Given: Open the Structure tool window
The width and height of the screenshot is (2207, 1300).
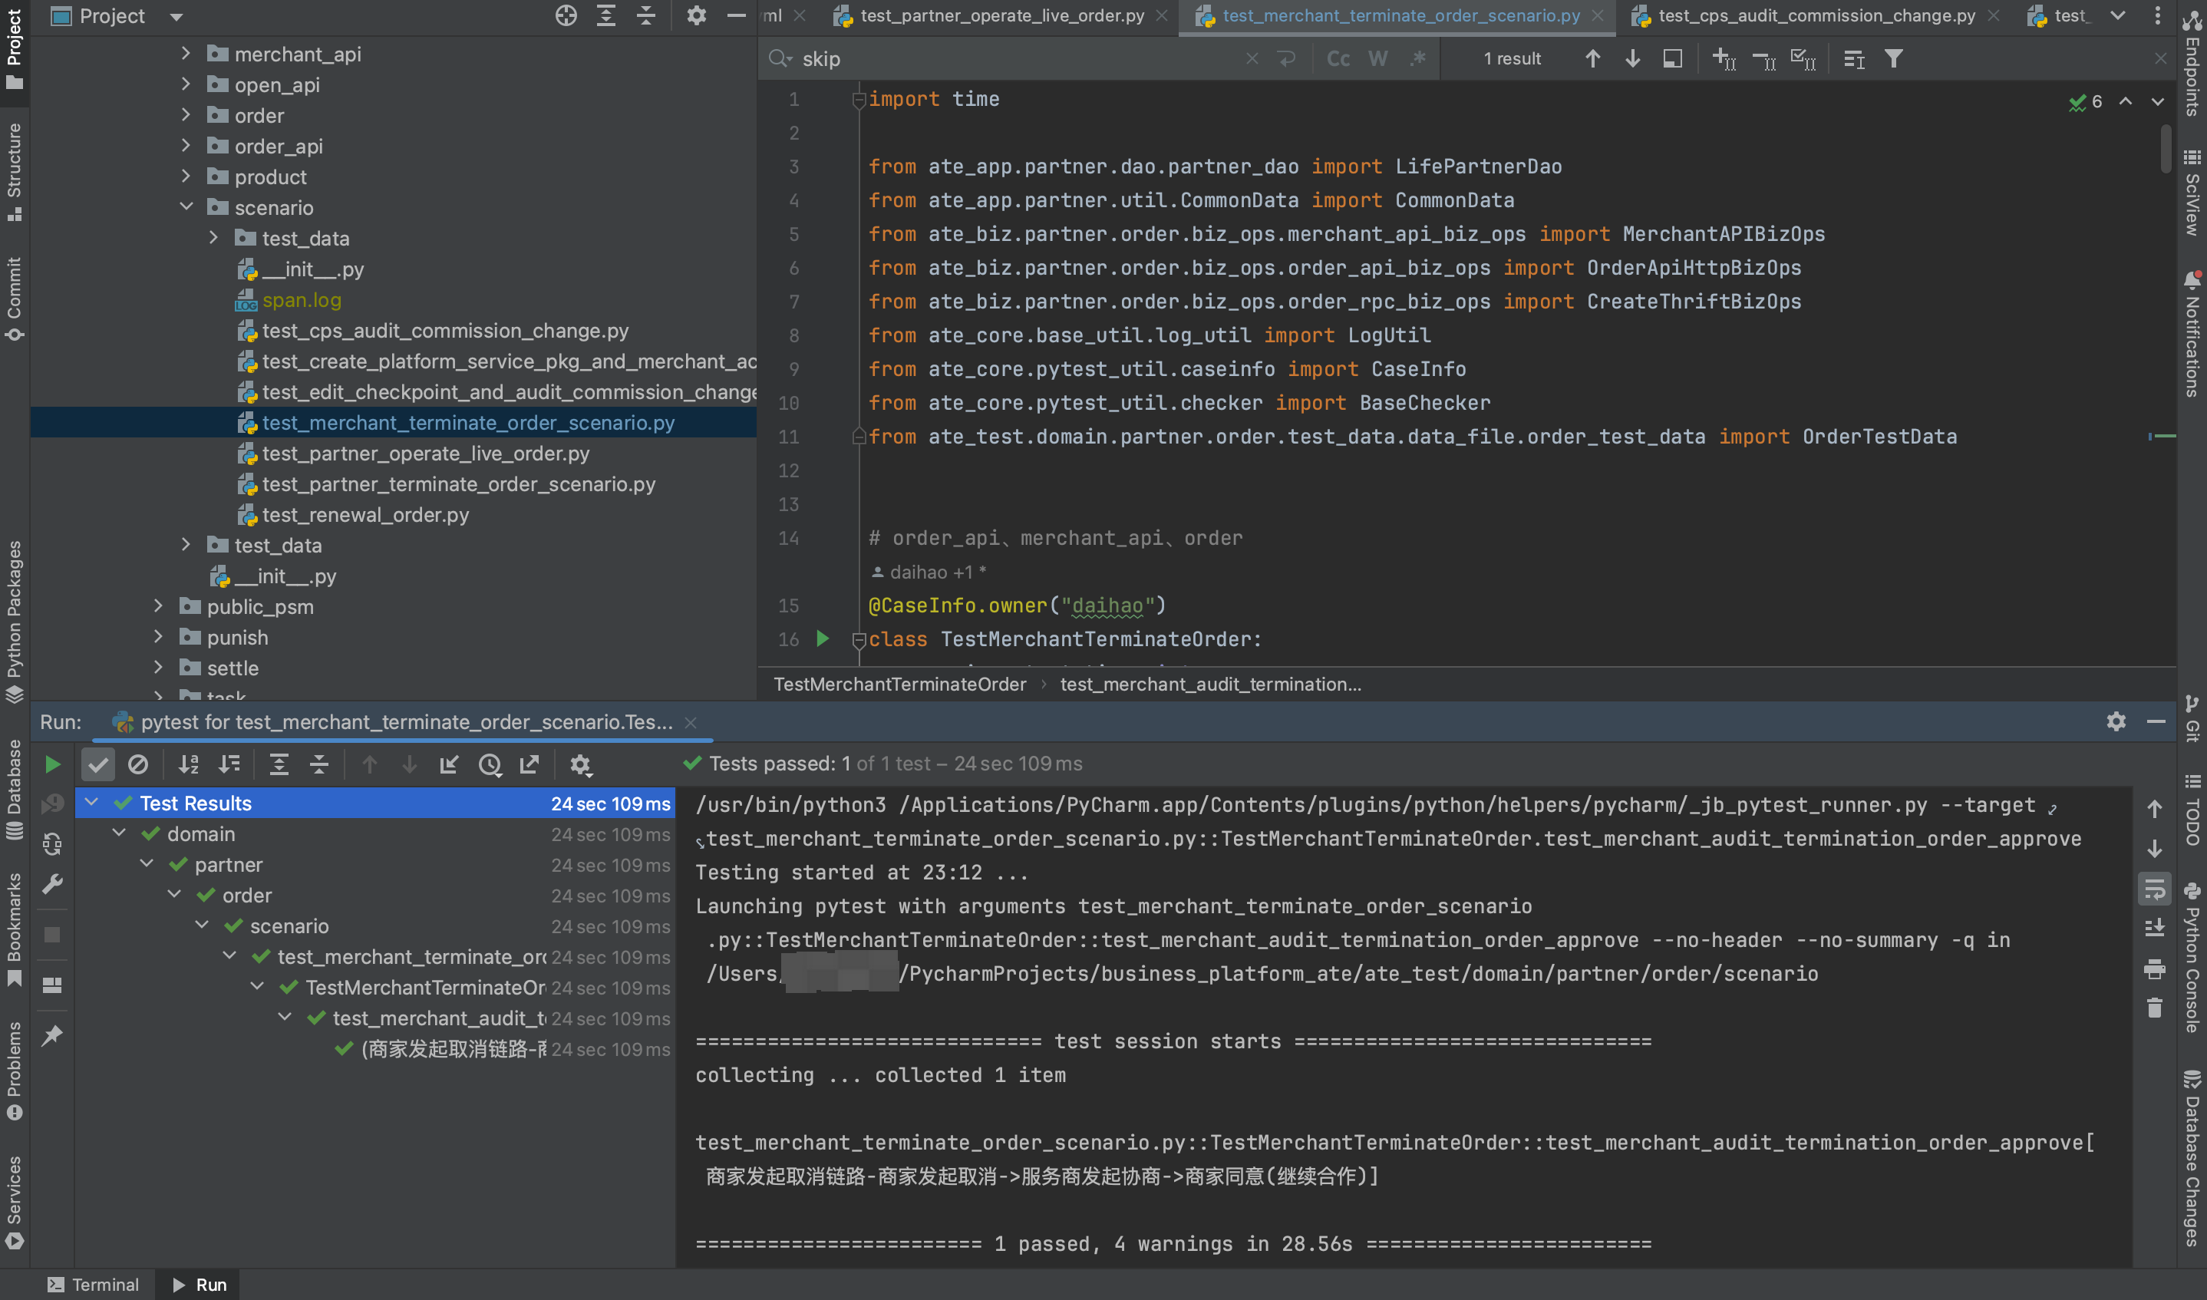Looking at the screenshot, I should [14, 172].
